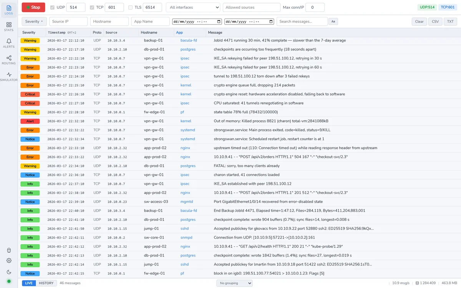The width and height of the screenshot is (461, 288).
Task: Enable the TLS listener checkbox
Action: pyautogui.click(x=131, y=7)
